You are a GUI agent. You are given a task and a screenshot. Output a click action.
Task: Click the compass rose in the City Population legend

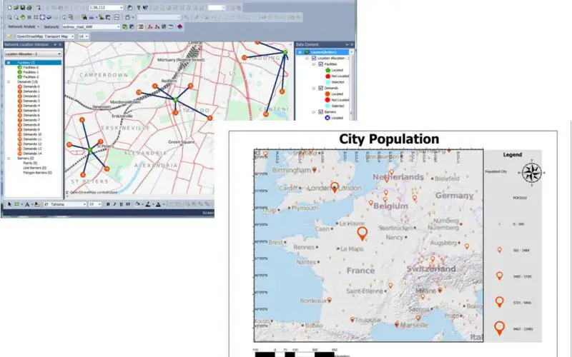pyautogui.click(x=531, y=173)
